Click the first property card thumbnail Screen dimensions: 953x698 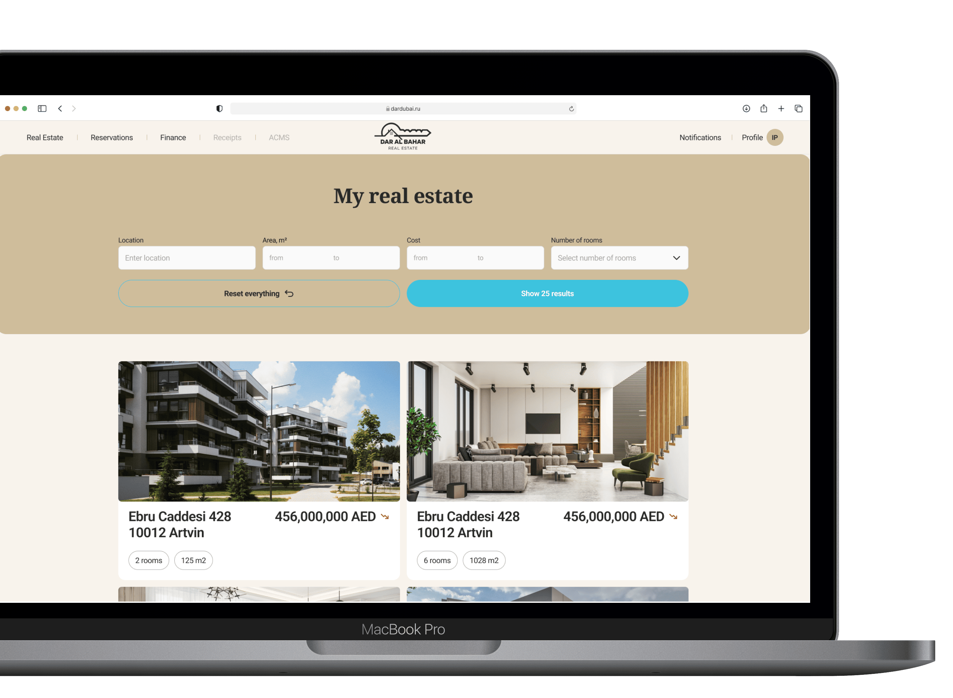point(258,429)
